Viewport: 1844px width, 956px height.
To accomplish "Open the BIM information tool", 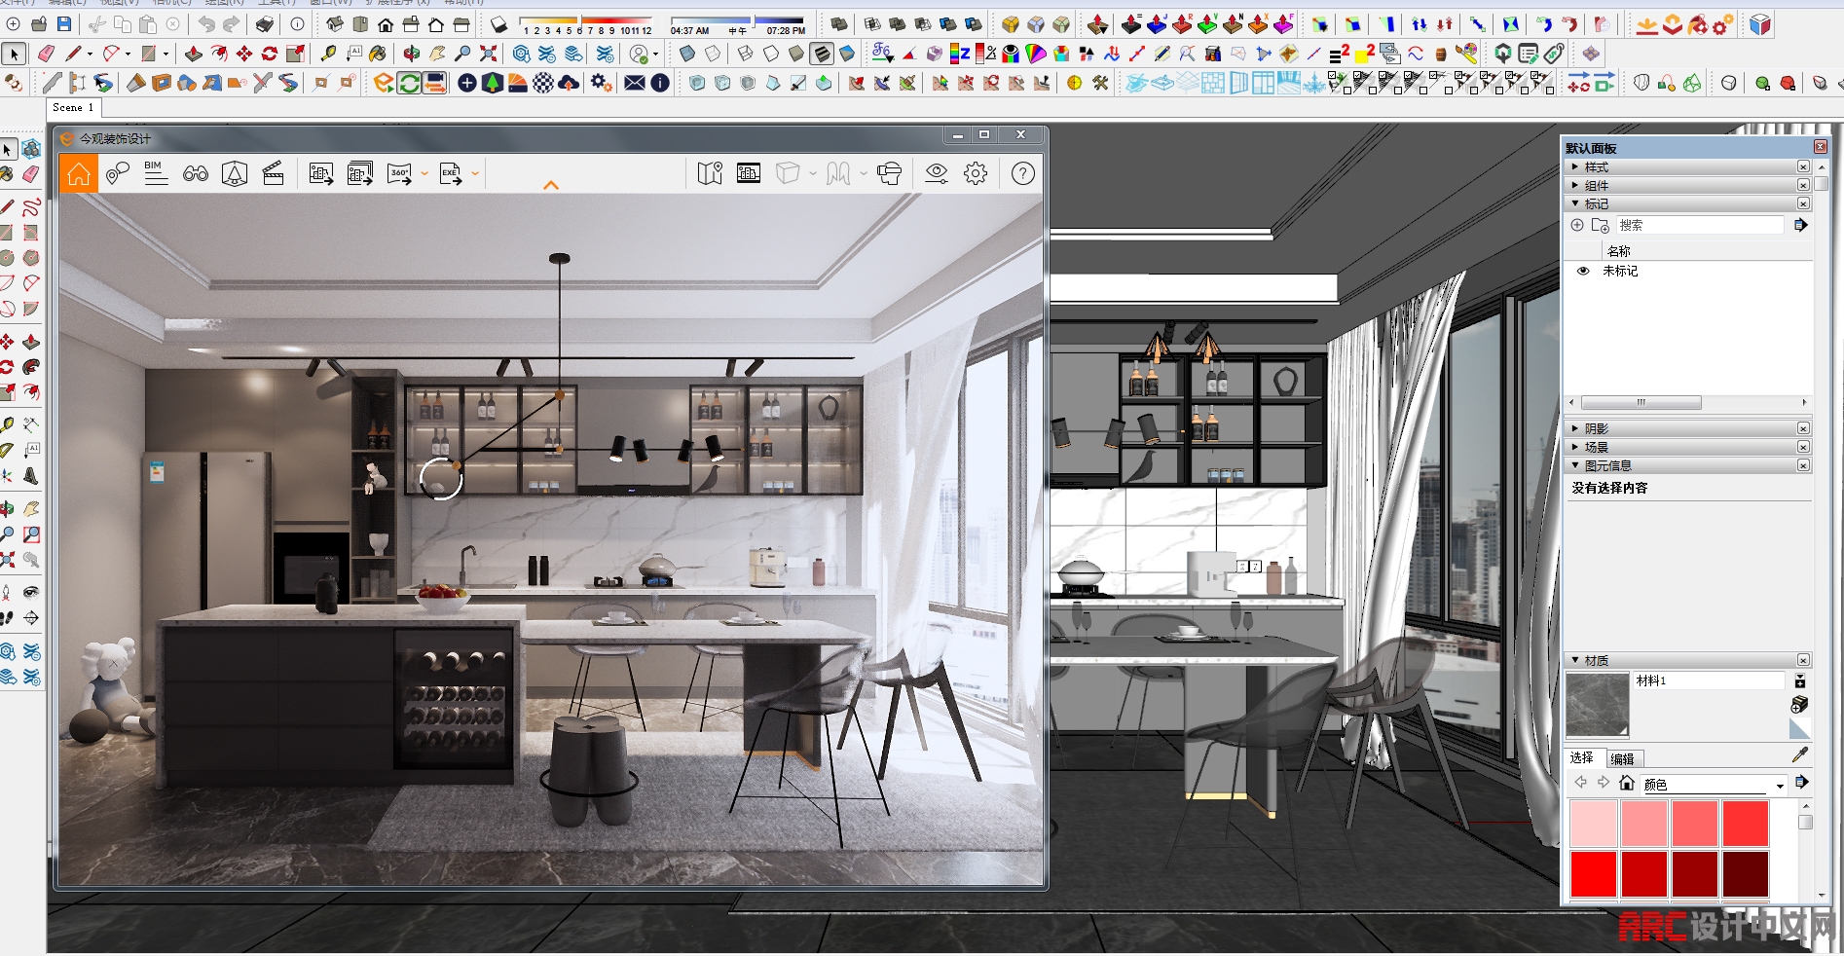I will 156,173.
